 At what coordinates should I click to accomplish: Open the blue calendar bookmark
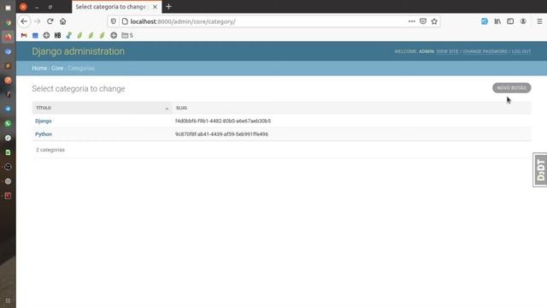point(35,35)
